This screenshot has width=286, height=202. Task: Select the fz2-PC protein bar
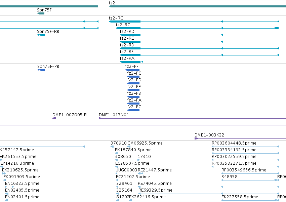tap(133, 77)
